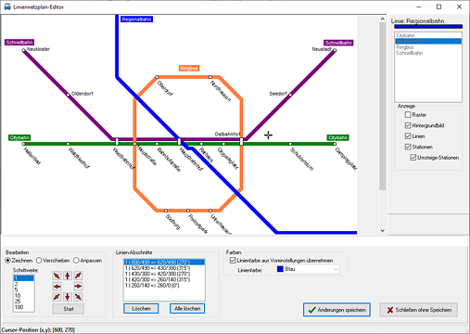
Task: Click the up arrow direction button
Action: tap(68, 276)
